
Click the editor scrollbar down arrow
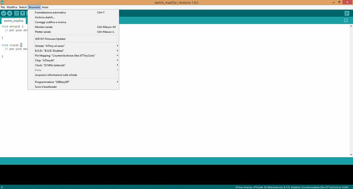click(x=351, y=154)
